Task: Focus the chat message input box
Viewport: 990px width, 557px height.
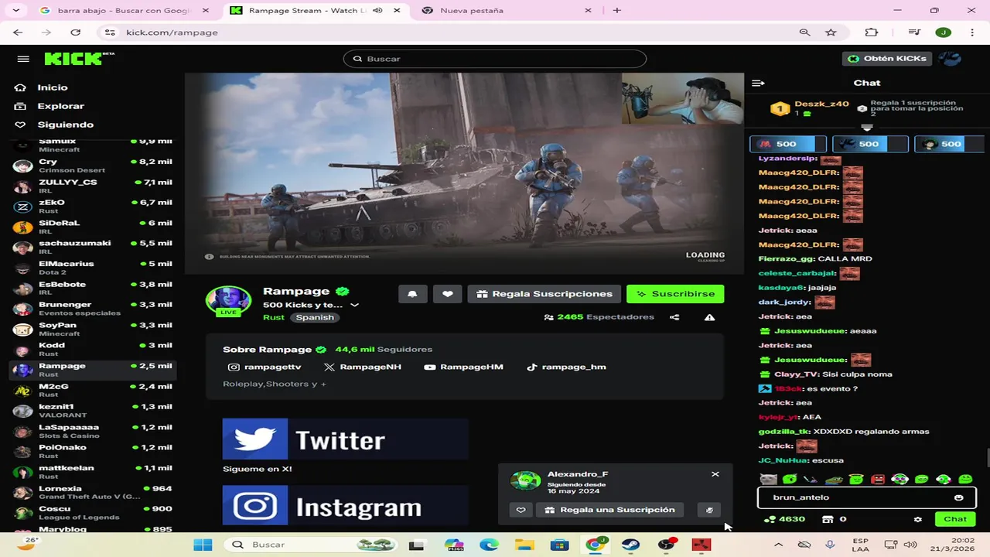Action: pos(866,497)
